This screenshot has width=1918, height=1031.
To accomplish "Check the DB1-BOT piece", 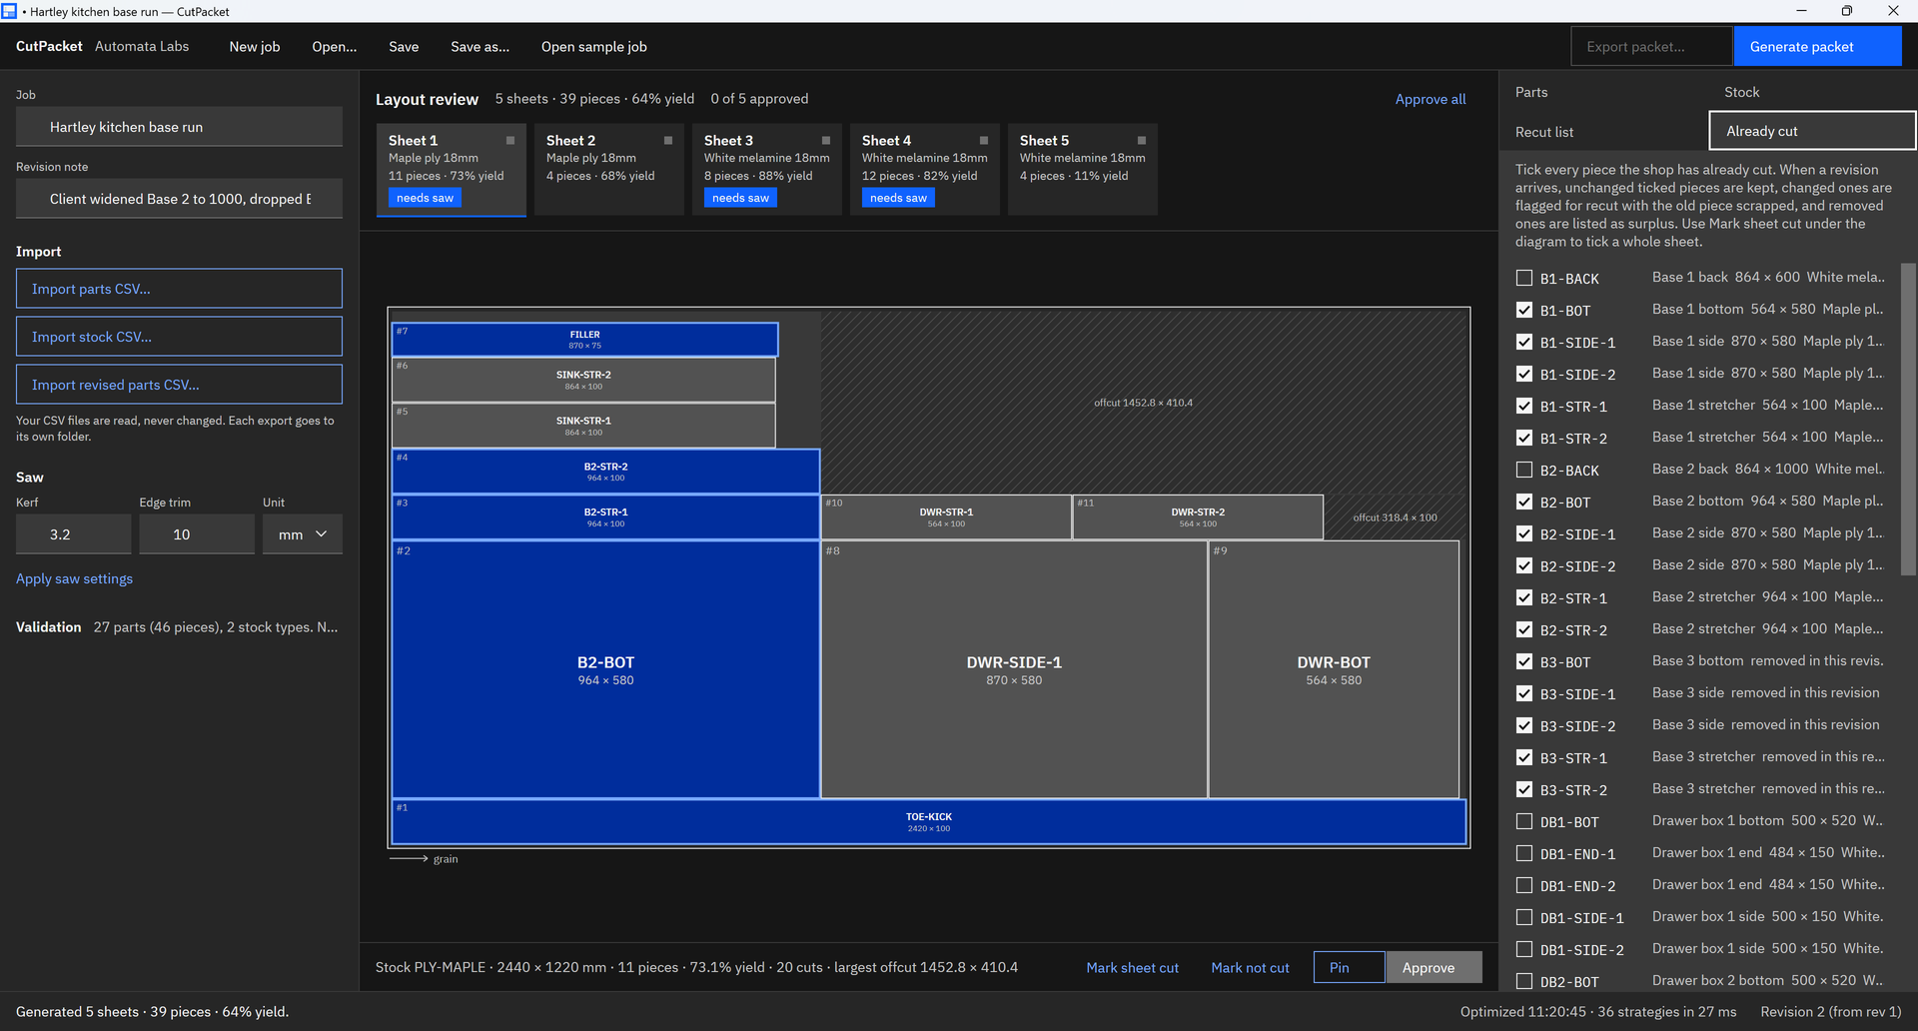I will pyautogui.click(x=1524, y=821).
